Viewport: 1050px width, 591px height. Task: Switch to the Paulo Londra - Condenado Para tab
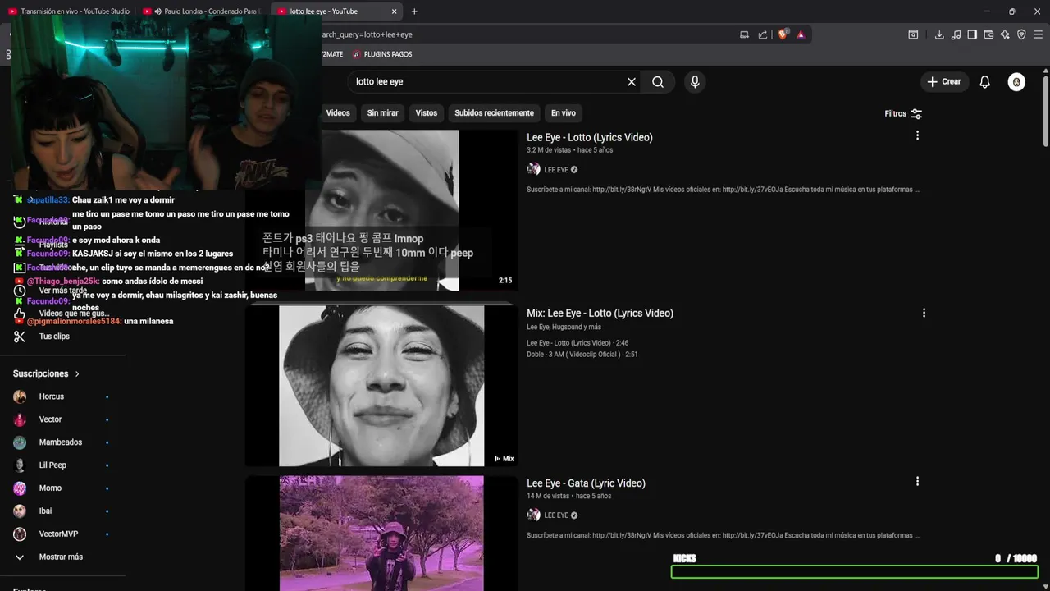tap(203, 11)
